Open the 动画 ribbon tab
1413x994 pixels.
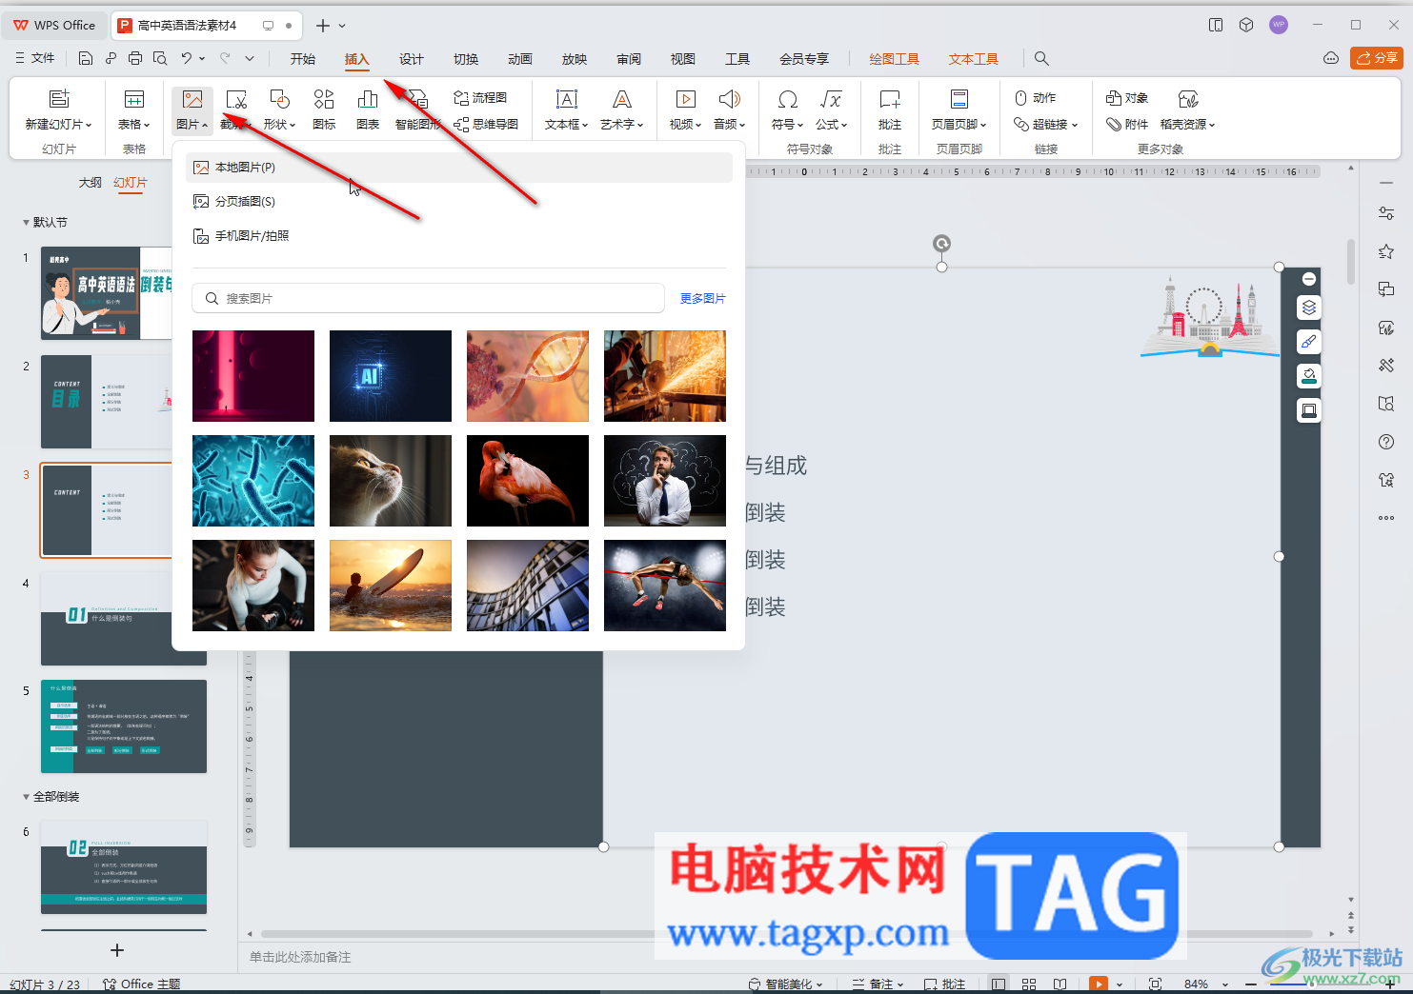tap(520, 59)
